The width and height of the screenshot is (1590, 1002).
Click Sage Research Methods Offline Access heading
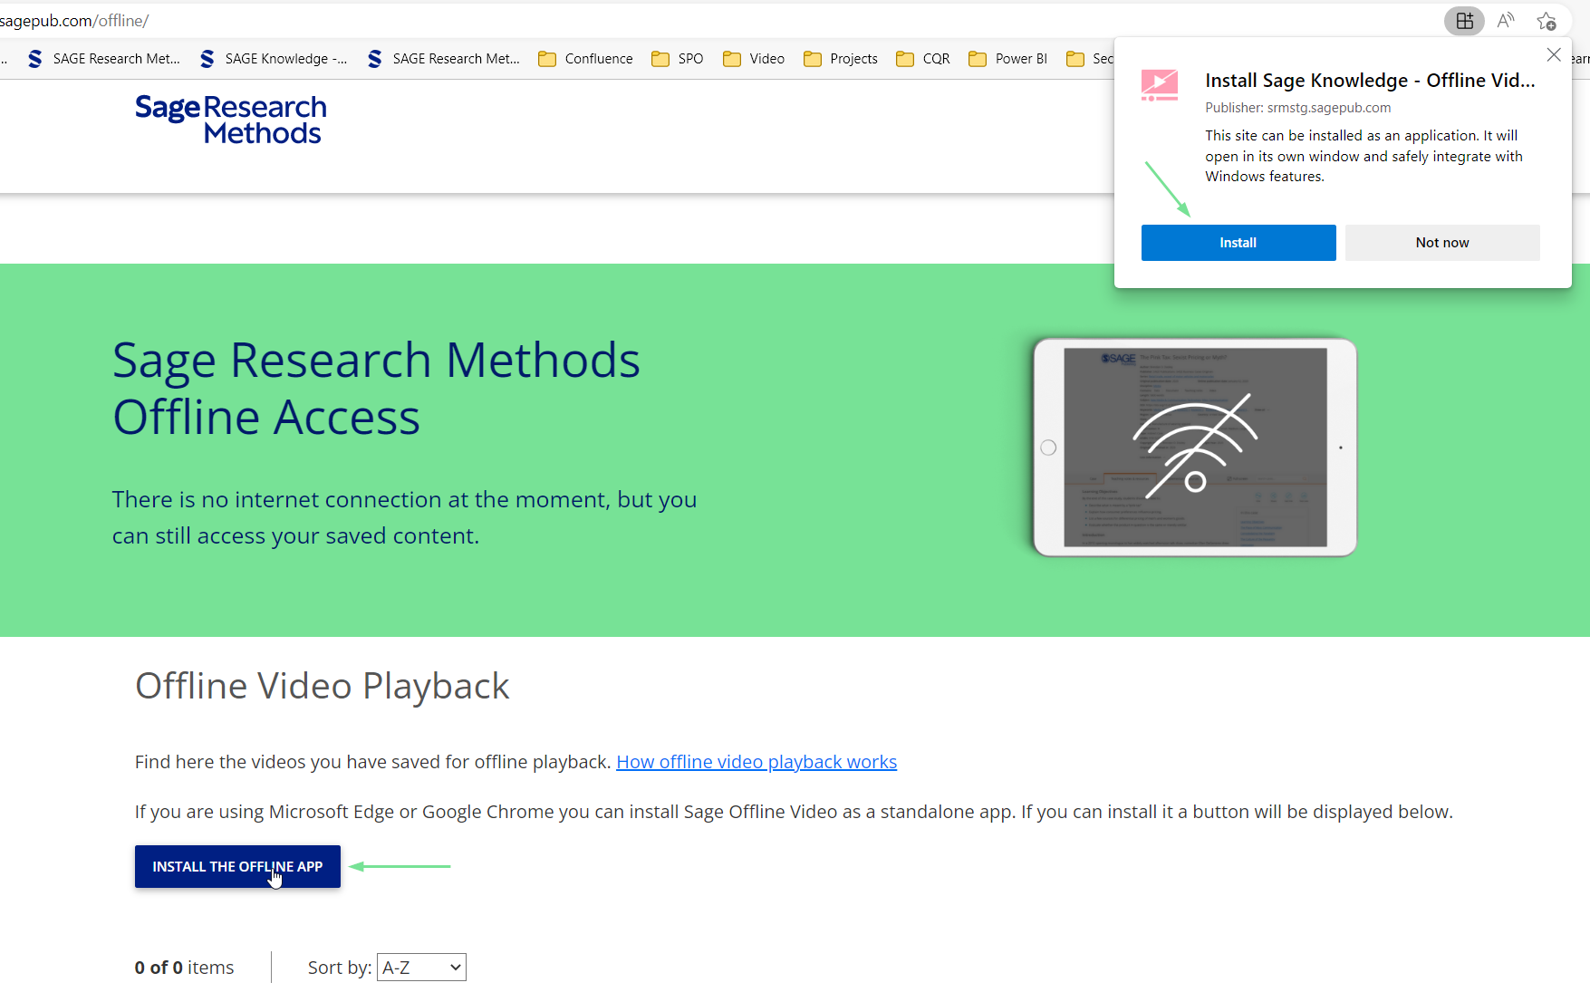(x=376, y=389)
